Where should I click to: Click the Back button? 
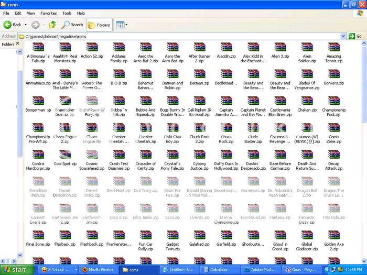pos(13,25)
